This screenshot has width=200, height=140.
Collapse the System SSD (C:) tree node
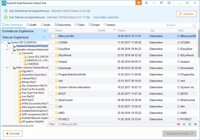coord(2,42)
